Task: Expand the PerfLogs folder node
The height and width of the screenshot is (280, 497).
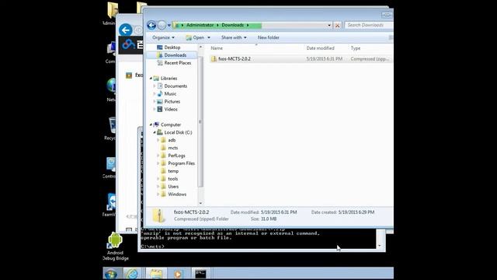Action: pos(158,156)
